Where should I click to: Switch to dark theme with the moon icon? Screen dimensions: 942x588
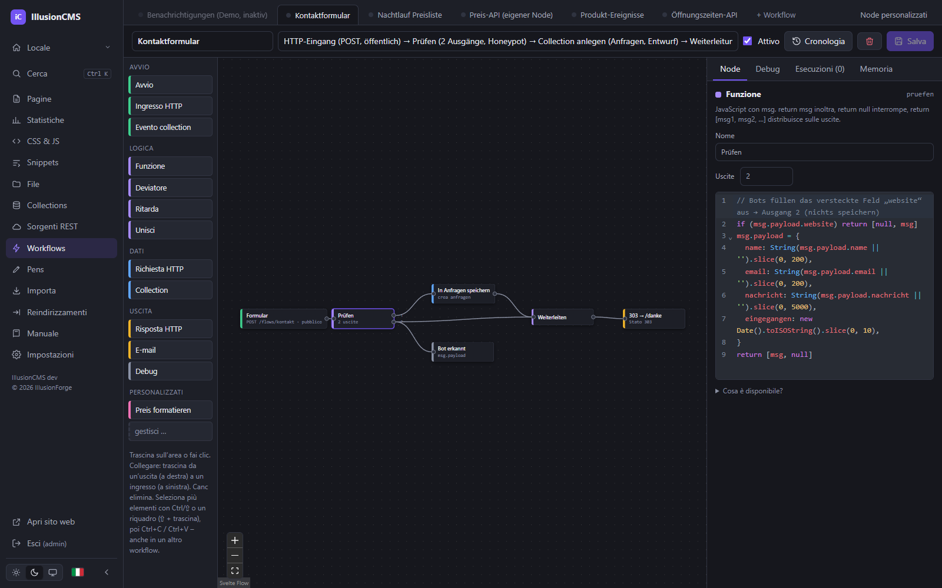(x=35, y=572)
